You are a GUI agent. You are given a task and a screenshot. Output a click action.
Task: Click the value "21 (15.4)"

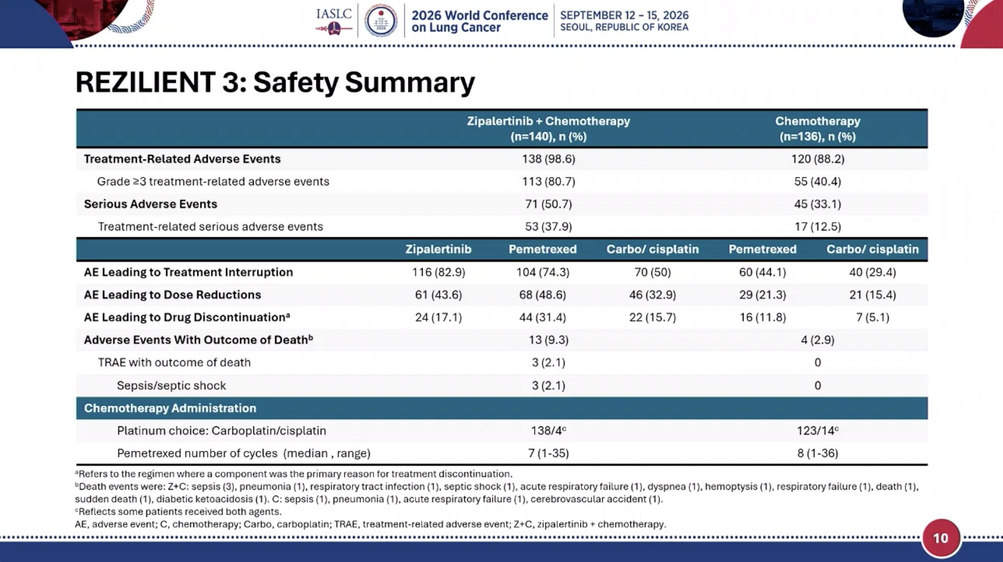[872, 295]
